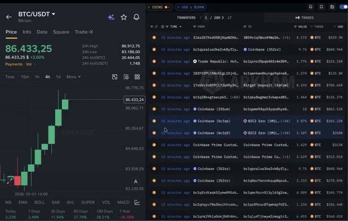Expand chart to fullscreen with diagonal arrows
This screenshot has height=221, width=348.
tap(10, 181)
